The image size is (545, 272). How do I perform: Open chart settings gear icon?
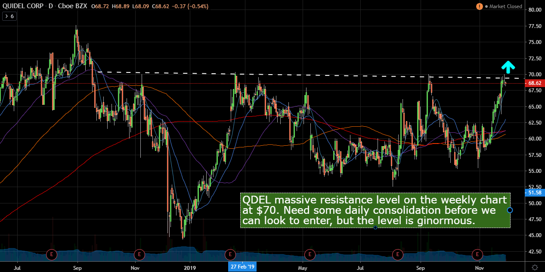click(535, 267)
